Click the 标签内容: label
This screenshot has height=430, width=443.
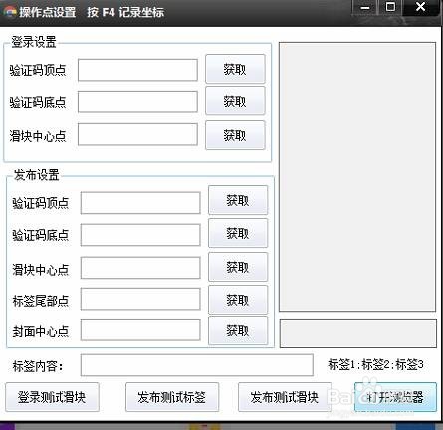coord(38,366)
